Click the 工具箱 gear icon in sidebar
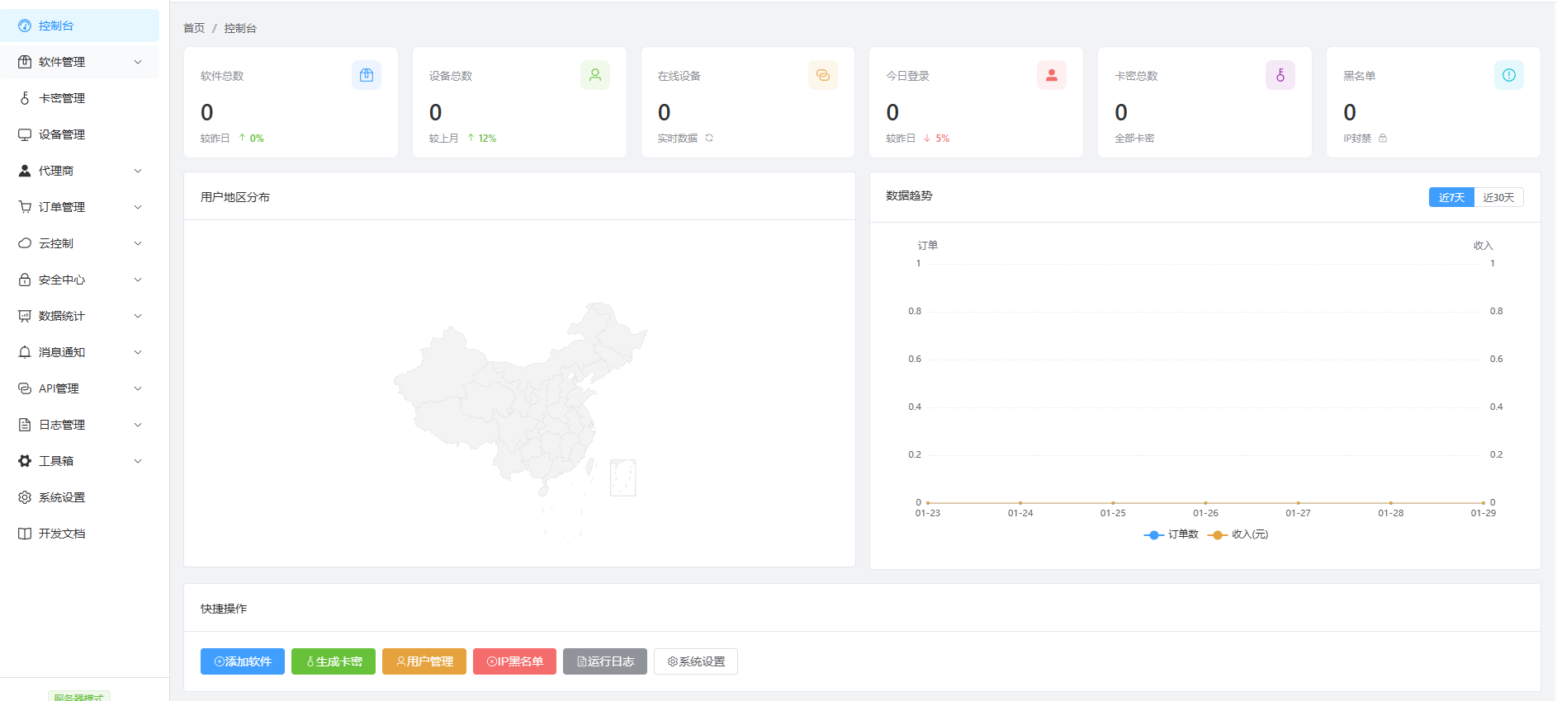The height and width of the screenshot is (701, 1557). pyautogui.click(x=25, y=461)
